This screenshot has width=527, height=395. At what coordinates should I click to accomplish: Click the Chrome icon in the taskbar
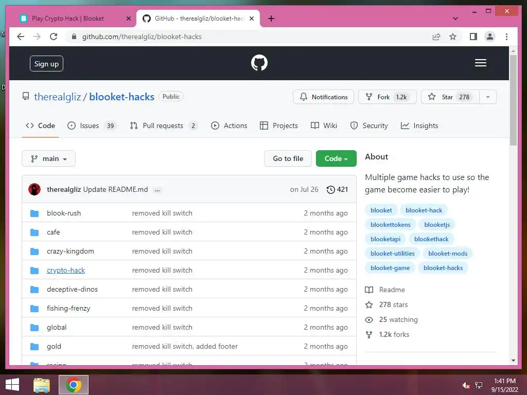74,385
